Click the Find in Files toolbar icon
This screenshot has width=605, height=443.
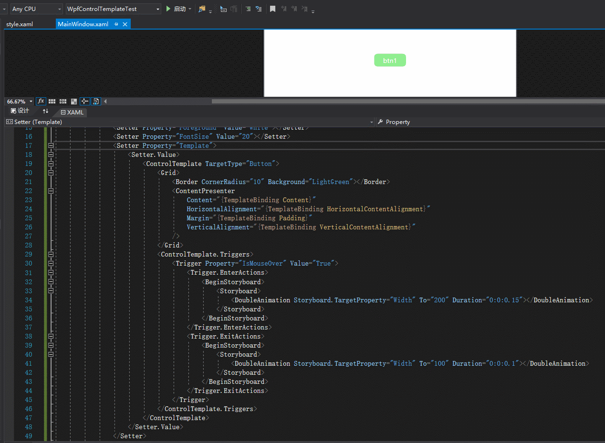(x=202, y=9)
